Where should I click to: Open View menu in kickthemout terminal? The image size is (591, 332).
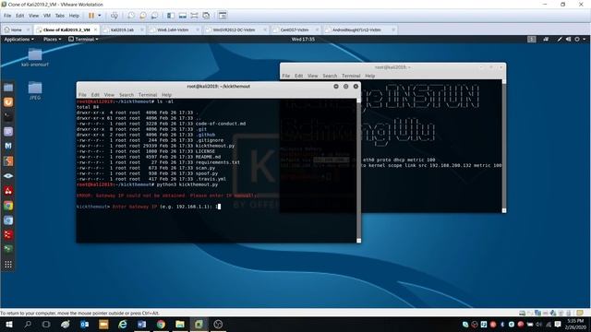click(109, 95)
